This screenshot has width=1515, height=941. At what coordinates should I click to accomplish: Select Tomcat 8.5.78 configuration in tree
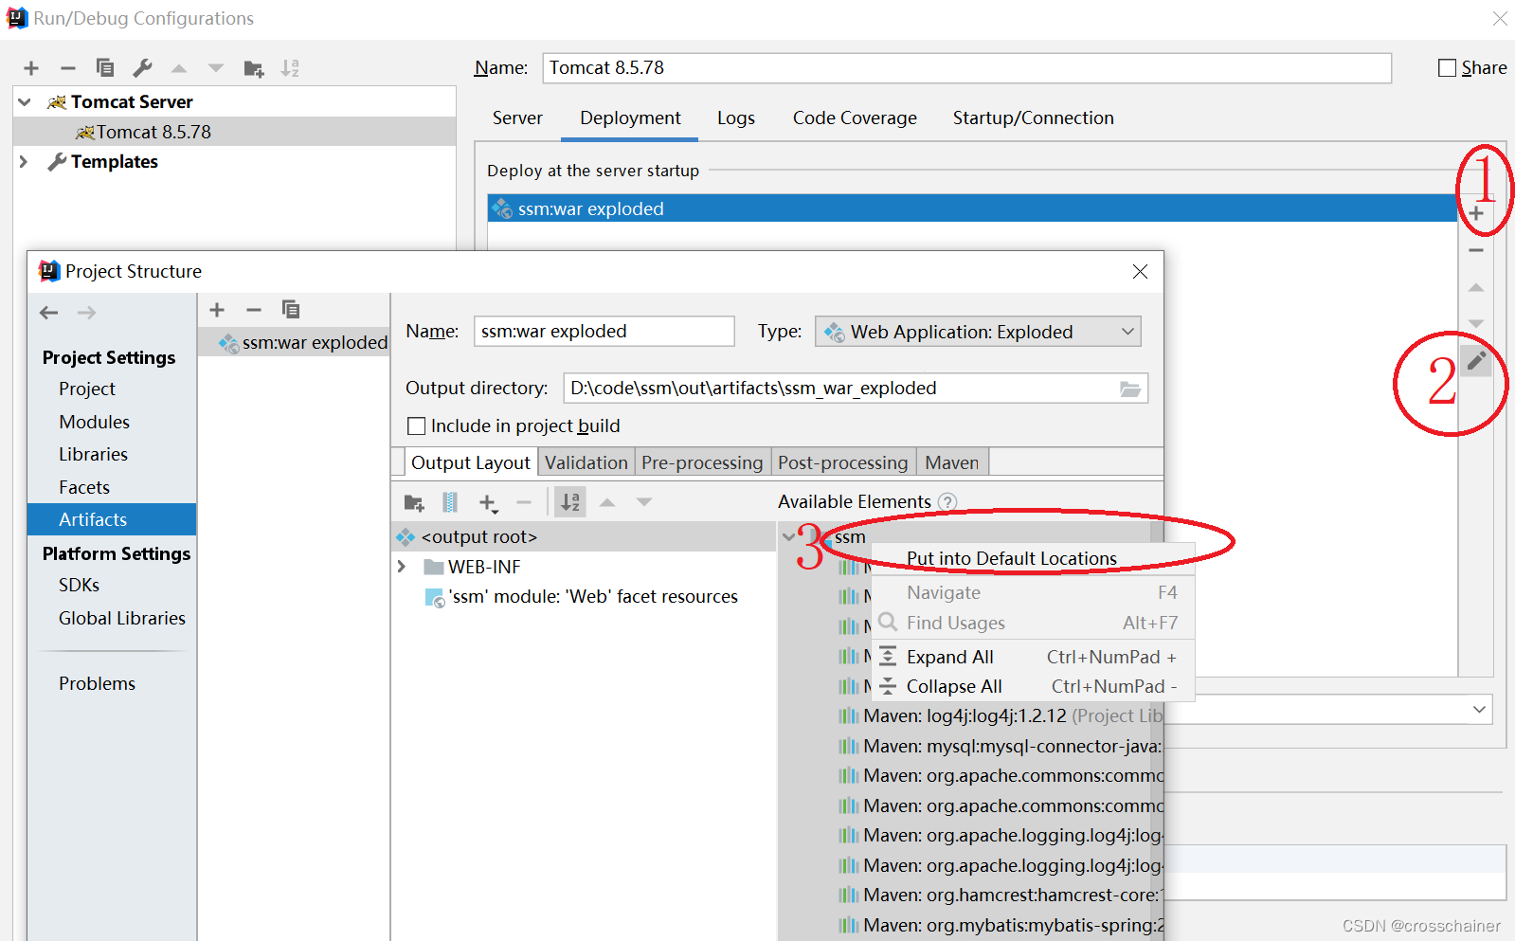[235, 132]
